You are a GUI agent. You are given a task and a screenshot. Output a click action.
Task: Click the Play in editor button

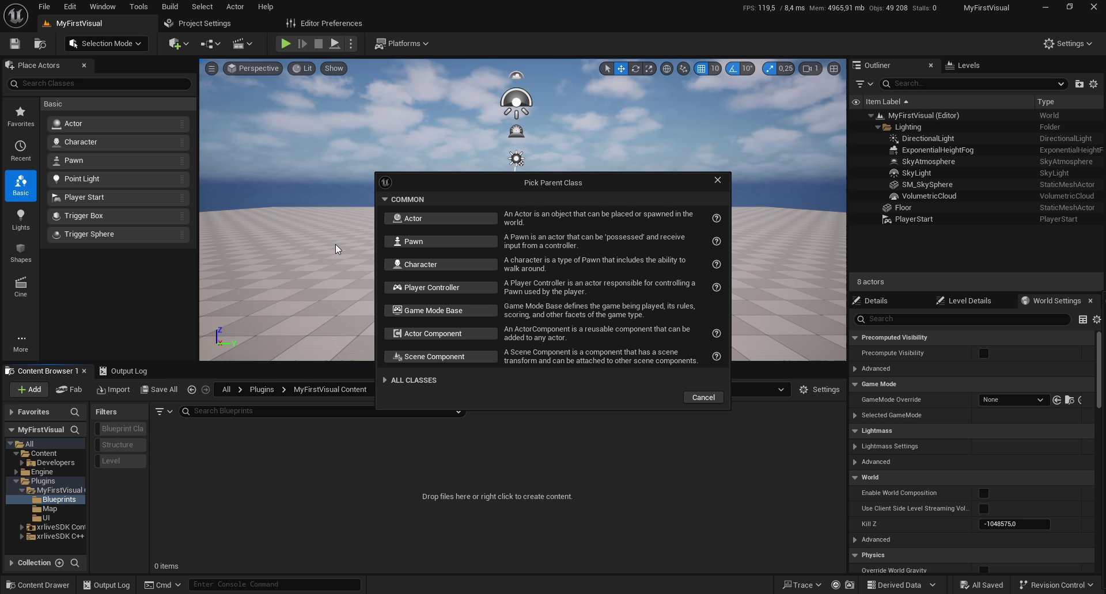point(285,44)
